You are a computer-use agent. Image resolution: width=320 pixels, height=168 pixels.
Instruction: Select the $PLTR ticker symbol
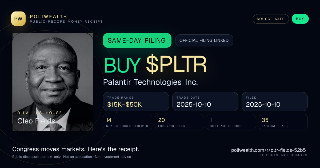177,65
